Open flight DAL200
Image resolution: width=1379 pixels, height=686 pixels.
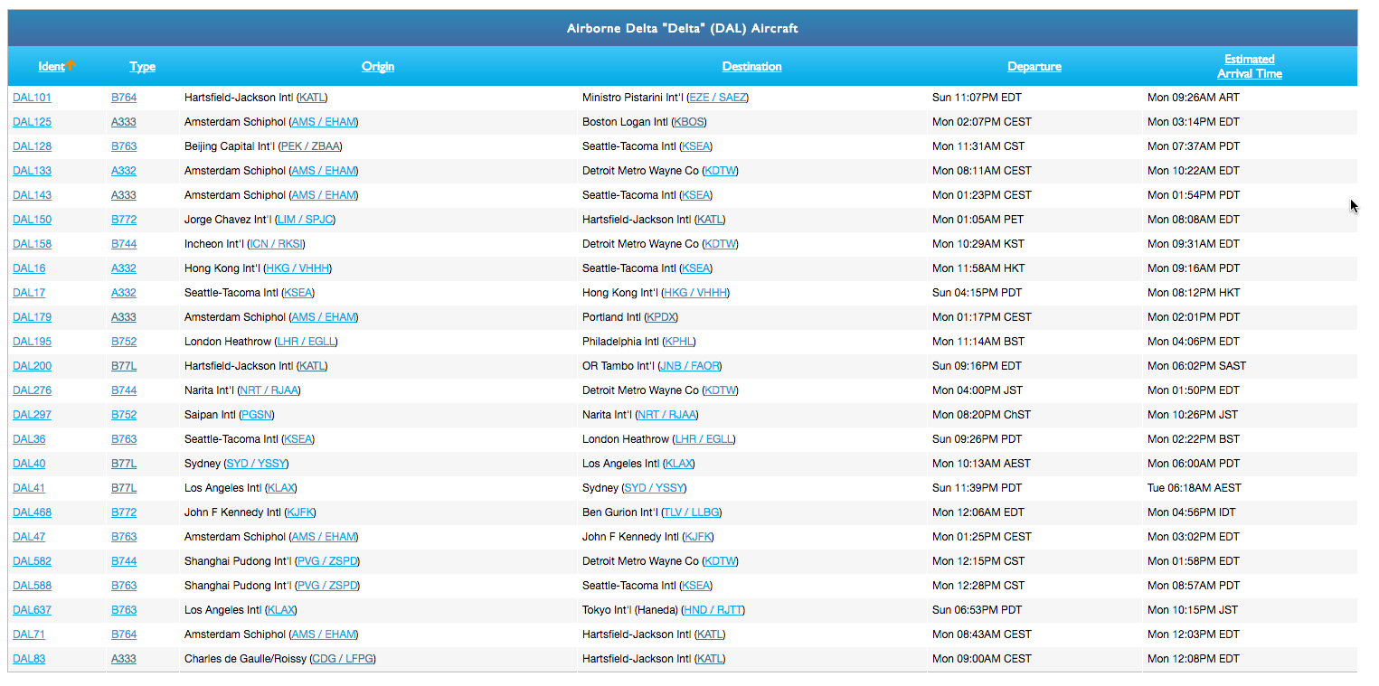point(32,366)
